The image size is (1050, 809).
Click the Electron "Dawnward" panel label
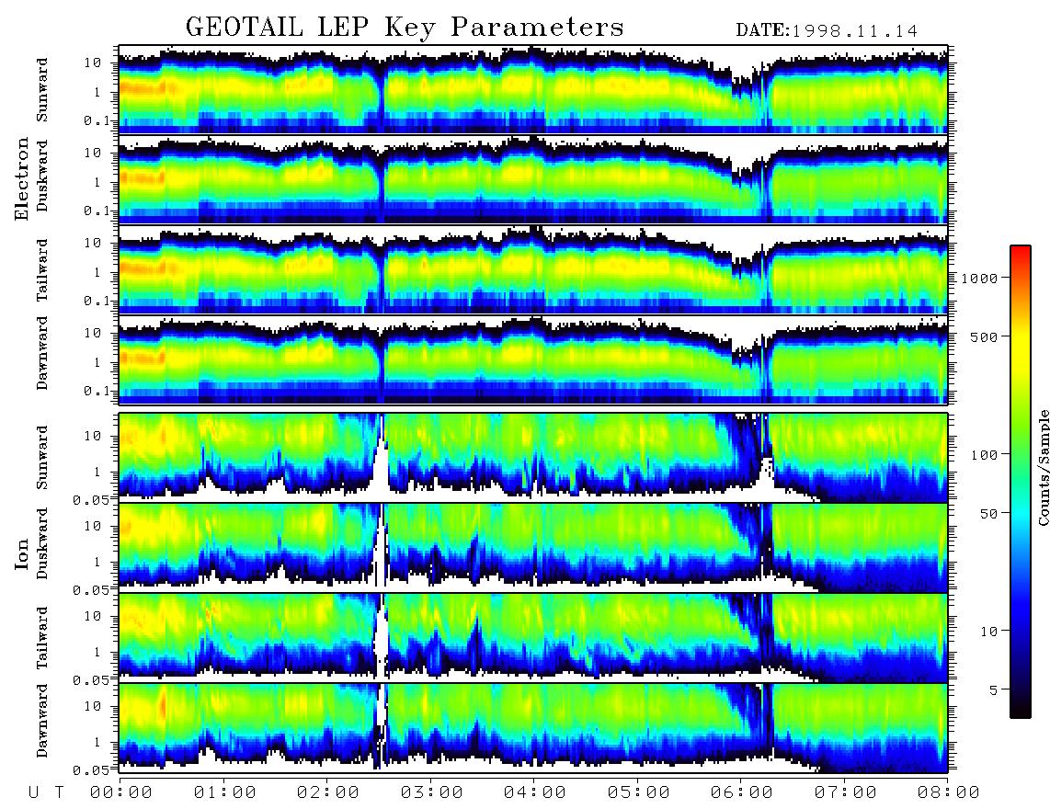(42, 354)
